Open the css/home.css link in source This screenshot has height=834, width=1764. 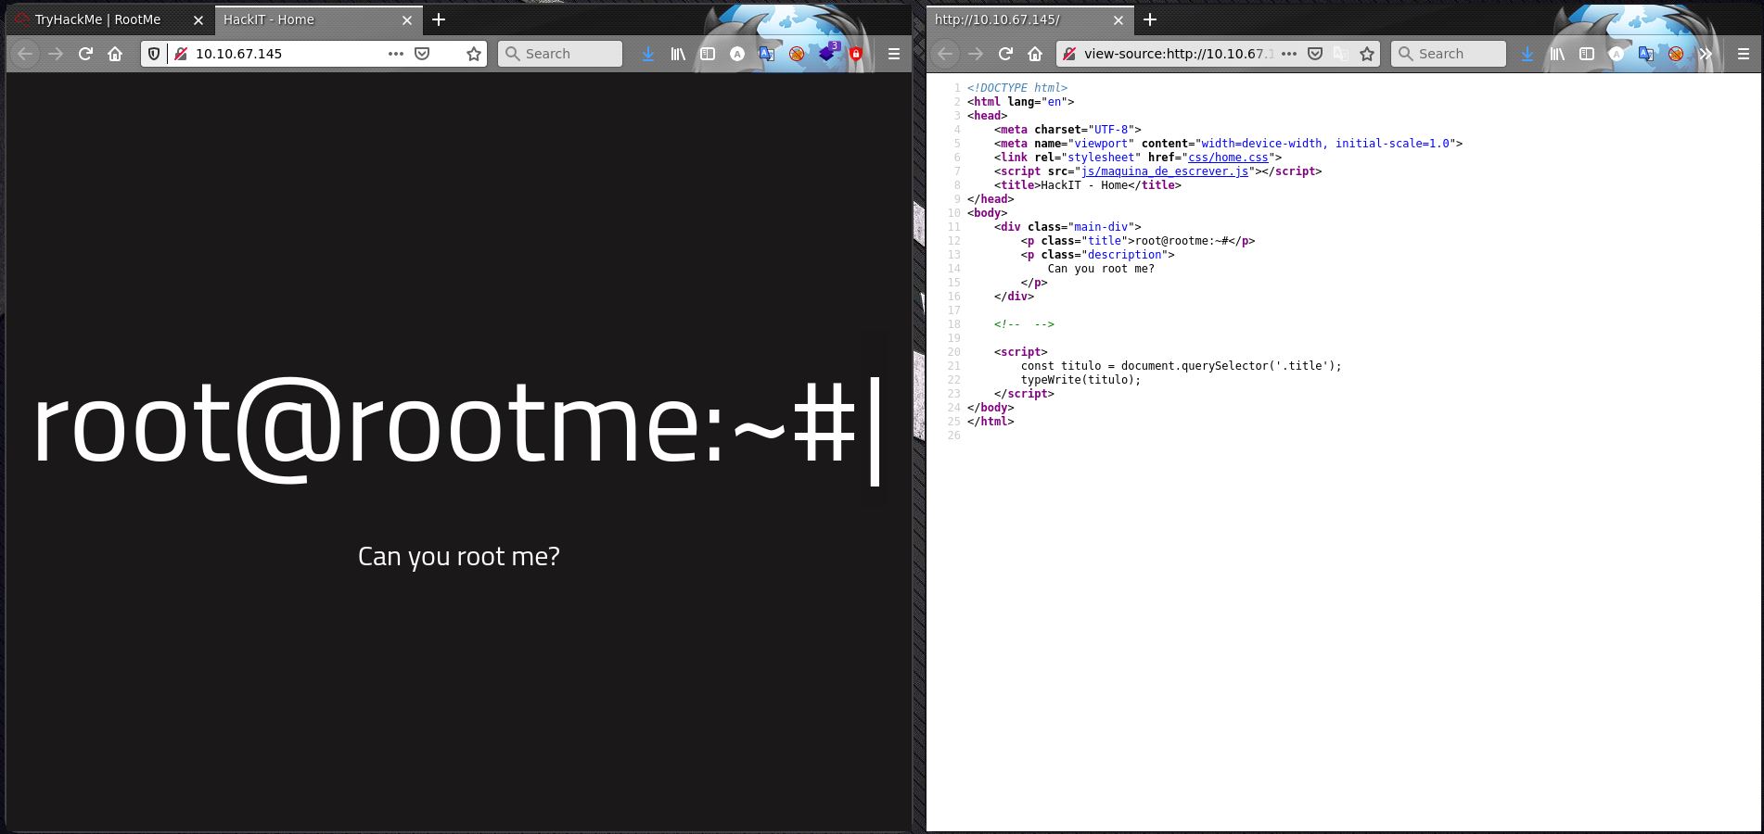pos(1228,158)
